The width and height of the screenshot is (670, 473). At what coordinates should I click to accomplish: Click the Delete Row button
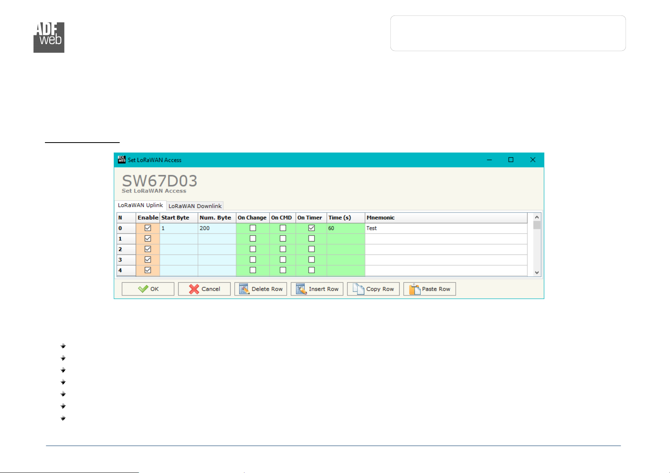[x=261, y=289]
